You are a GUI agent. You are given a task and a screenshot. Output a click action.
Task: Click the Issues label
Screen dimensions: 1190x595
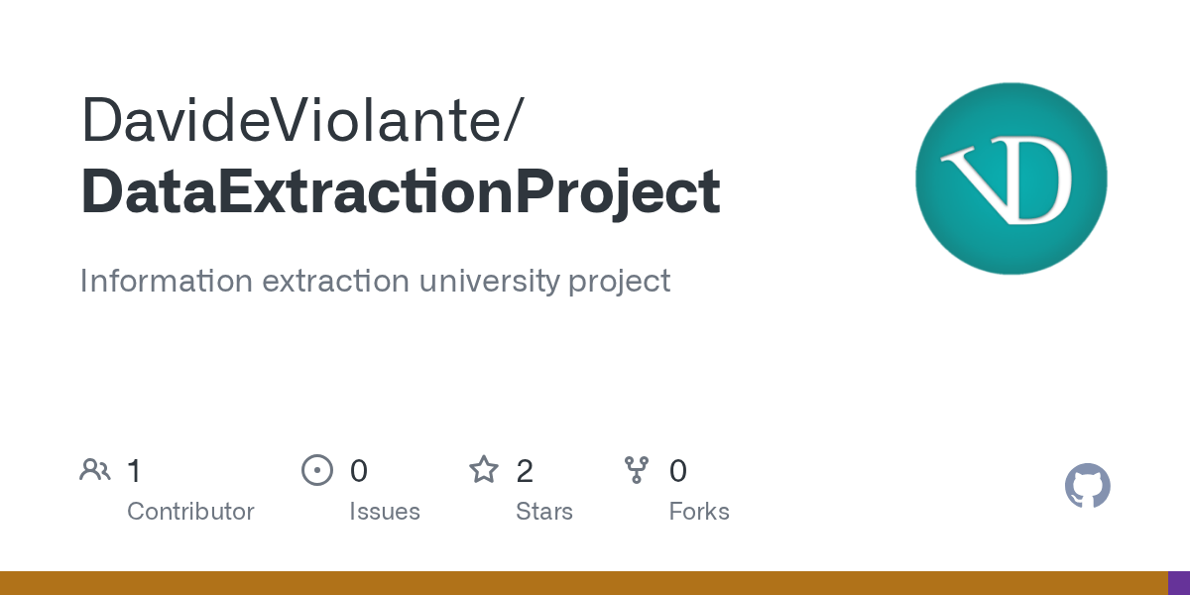click(x=384, y=512)
